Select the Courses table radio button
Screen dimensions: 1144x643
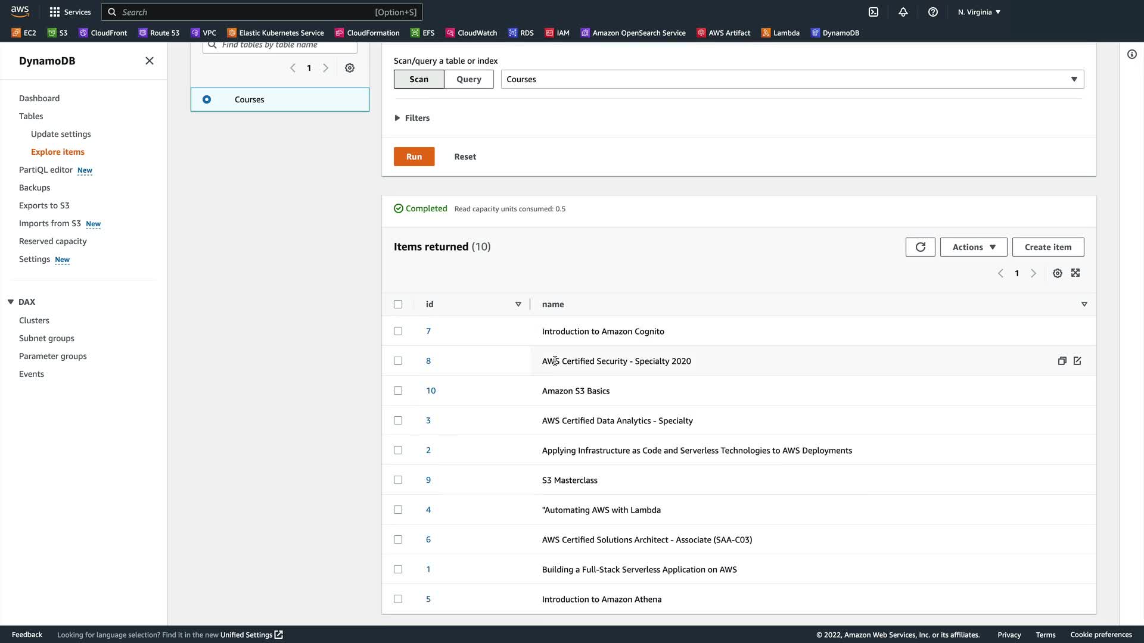click(x=207, y=99)
